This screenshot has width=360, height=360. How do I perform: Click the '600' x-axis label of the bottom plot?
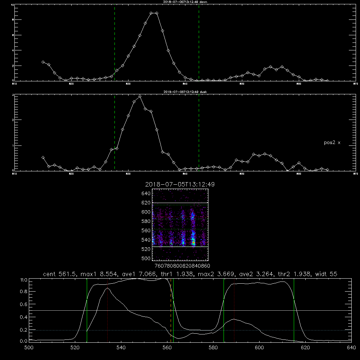(x=260, y=348)
